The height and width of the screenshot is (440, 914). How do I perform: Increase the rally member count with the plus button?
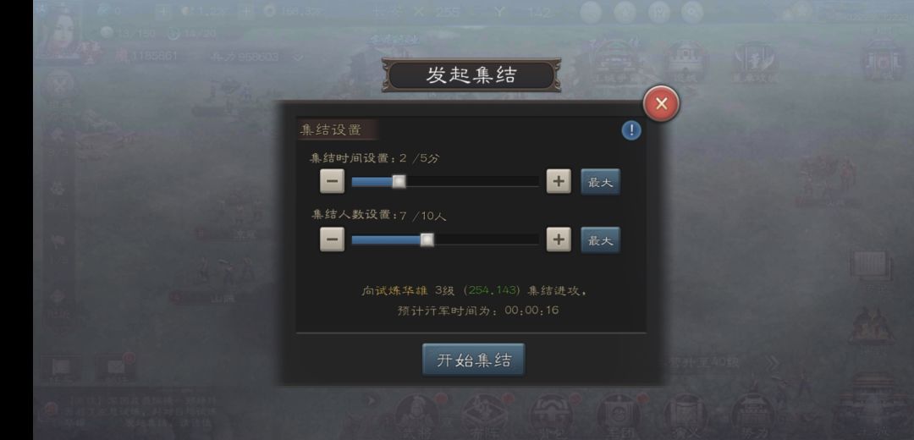(x=559, y=239)
